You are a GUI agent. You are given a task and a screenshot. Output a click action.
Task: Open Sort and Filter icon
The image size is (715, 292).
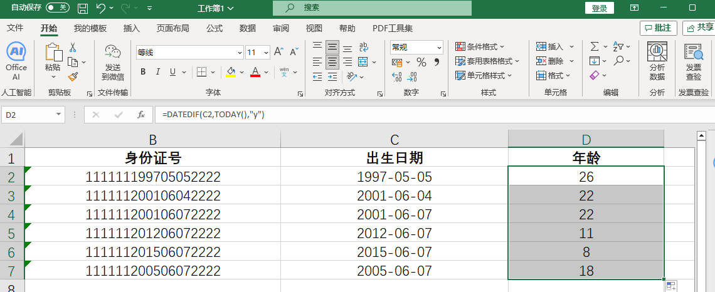click(x=619, y=46)
